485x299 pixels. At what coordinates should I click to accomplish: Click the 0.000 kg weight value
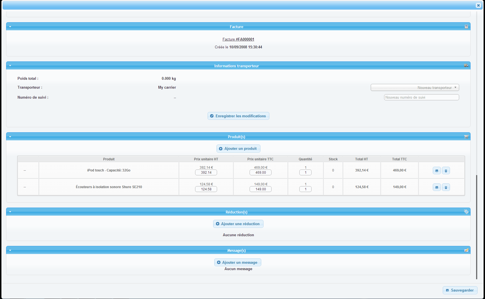coord(169,78)
